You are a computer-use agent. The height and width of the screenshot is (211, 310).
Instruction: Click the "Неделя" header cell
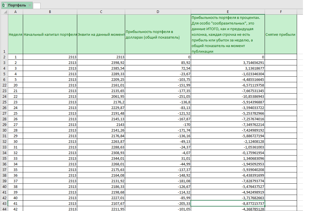pos(15,34)
